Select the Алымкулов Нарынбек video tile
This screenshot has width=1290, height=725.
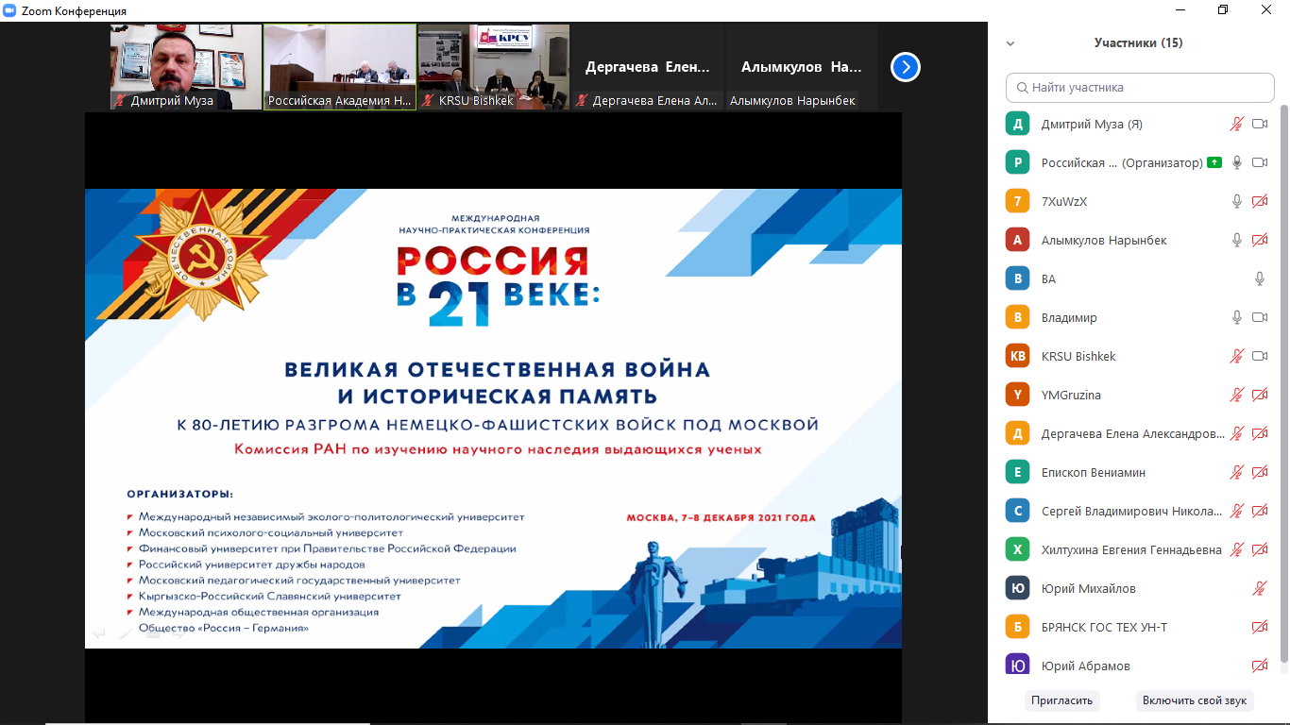[x=802, y=67]
